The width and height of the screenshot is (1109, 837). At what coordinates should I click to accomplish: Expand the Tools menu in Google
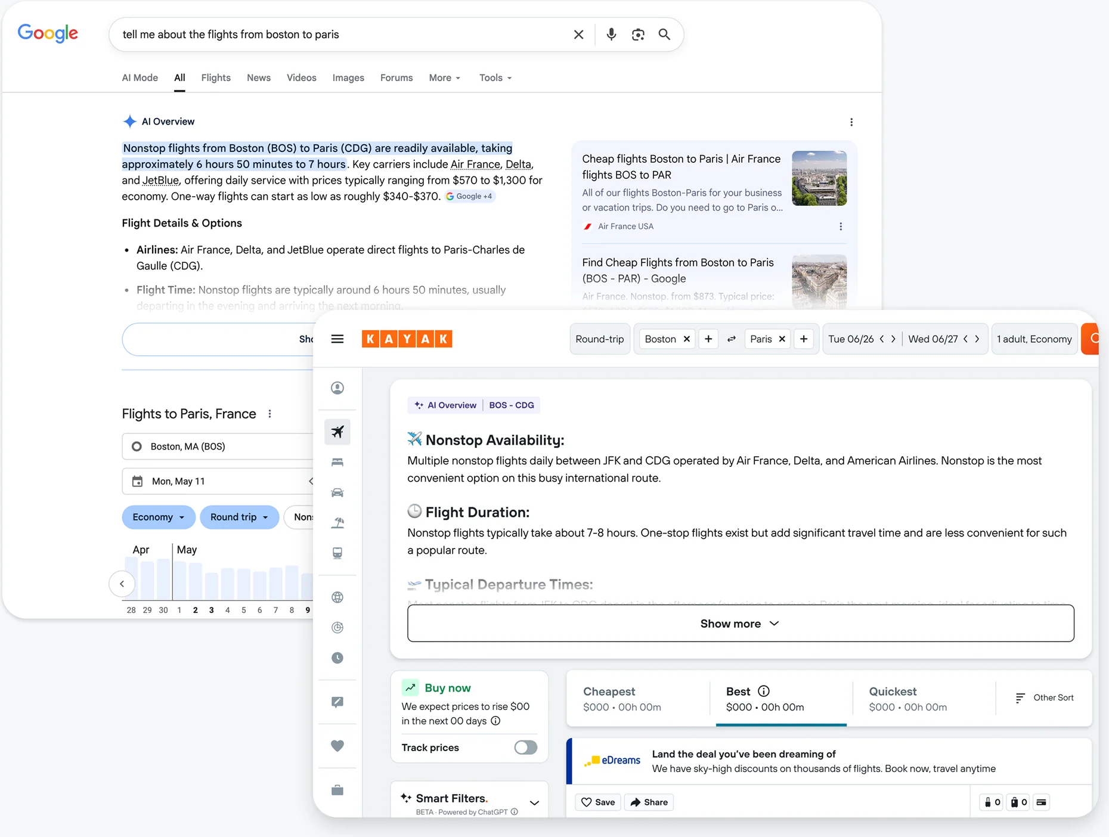(x=495, y=78)
